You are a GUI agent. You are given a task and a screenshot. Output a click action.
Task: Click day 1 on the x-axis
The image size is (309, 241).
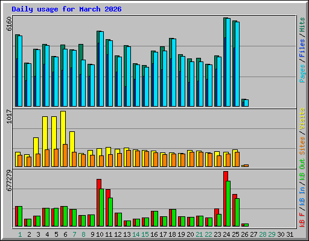[20, 234]
